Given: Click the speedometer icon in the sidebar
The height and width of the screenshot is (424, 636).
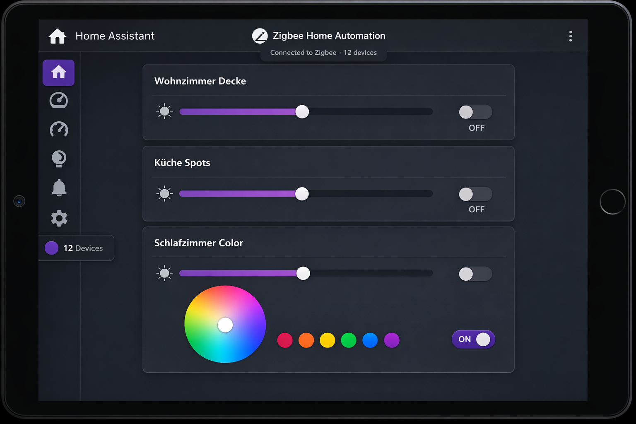Looking at the screenshot, I should (58, 130).
